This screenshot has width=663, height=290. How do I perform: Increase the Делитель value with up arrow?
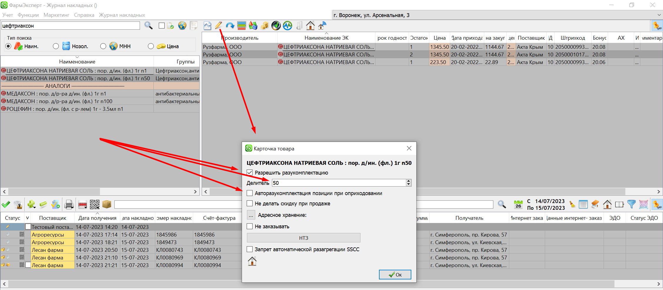coord(408,181)
